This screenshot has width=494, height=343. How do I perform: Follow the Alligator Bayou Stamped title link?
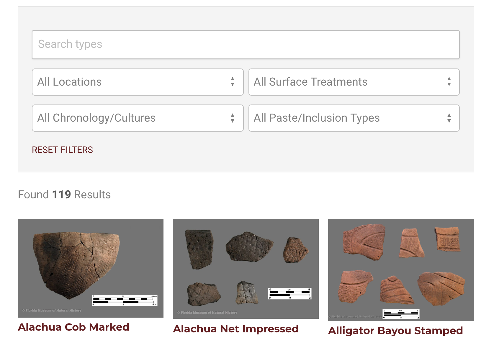point(395,331)
